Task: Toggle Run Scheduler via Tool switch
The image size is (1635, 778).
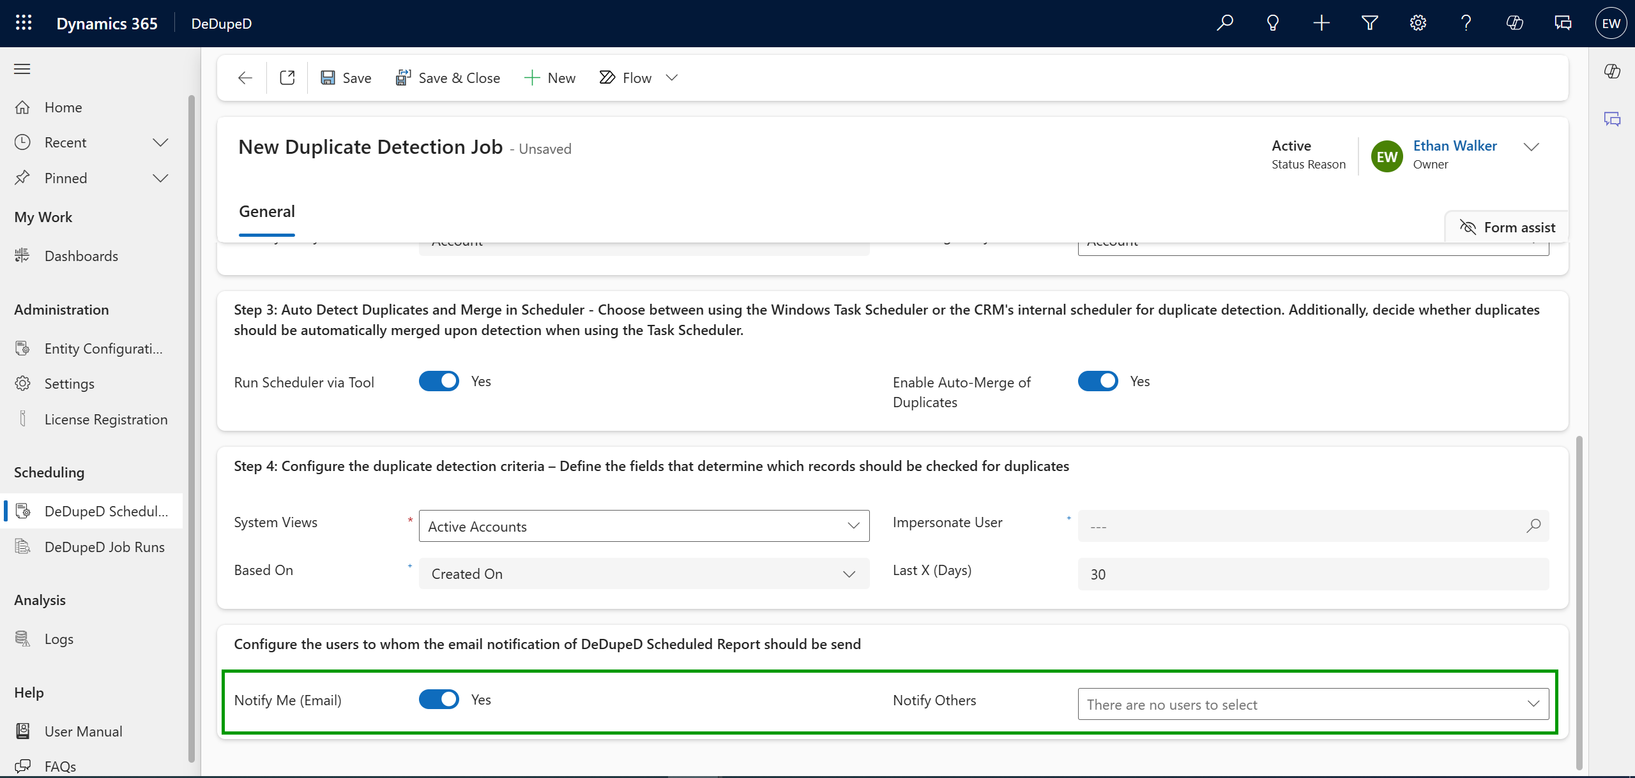Action: click(439, 381)
